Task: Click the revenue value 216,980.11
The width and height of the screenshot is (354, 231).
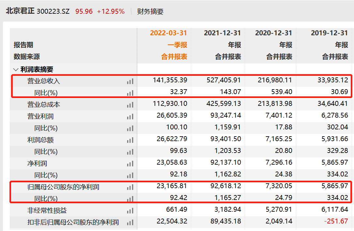Action: tap(275, 80)
